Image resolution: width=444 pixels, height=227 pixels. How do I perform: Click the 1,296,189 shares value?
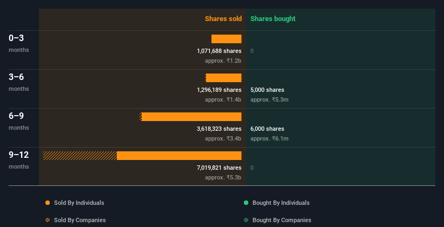click(x=219, y=90)
